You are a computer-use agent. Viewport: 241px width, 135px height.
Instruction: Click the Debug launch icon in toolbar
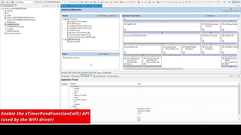tap(8, 2)
